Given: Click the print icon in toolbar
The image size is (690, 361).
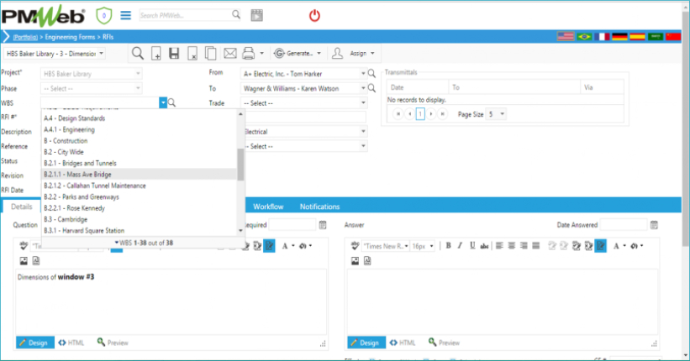Looking at the screenshot, I should (x=249, y=54).
